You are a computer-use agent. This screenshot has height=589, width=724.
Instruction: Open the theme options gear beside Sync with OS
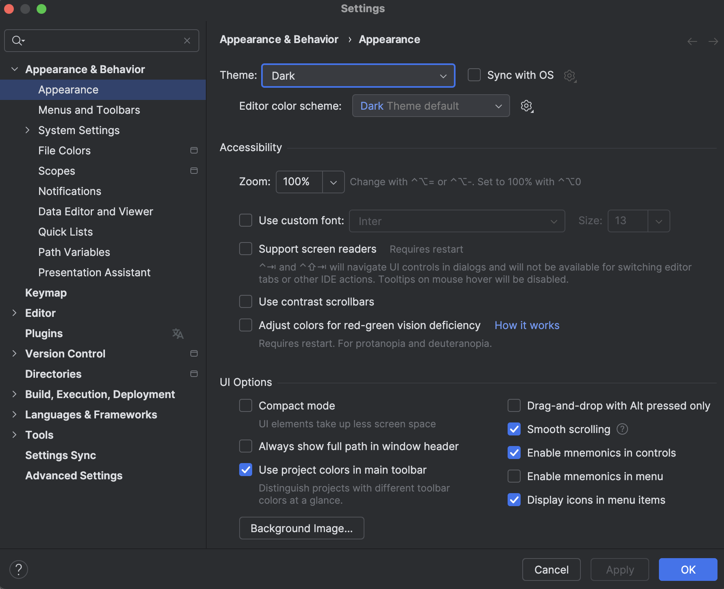click(569, 76)
